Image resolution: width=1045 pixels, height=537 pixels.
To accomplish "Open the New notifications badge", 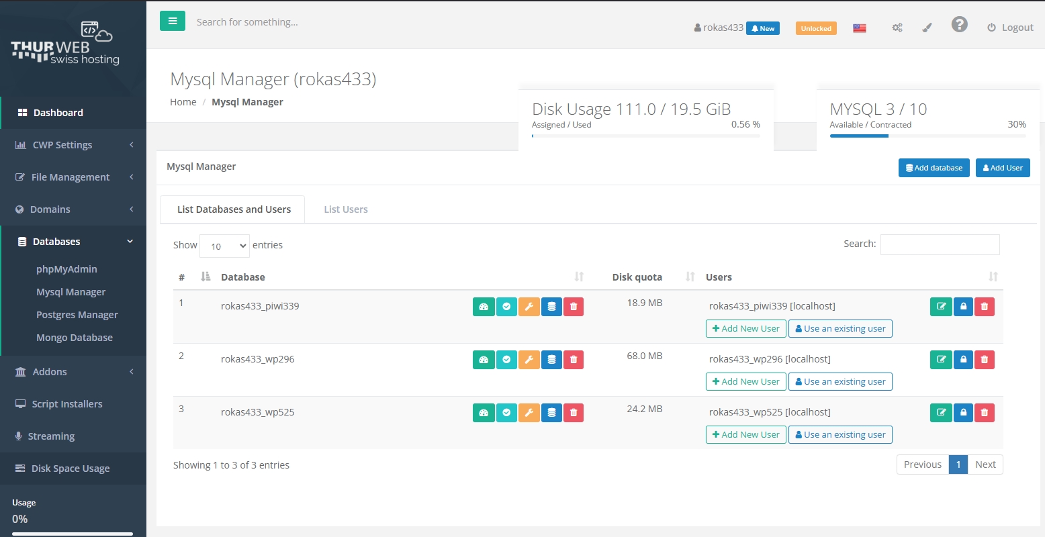I will 763,28.
